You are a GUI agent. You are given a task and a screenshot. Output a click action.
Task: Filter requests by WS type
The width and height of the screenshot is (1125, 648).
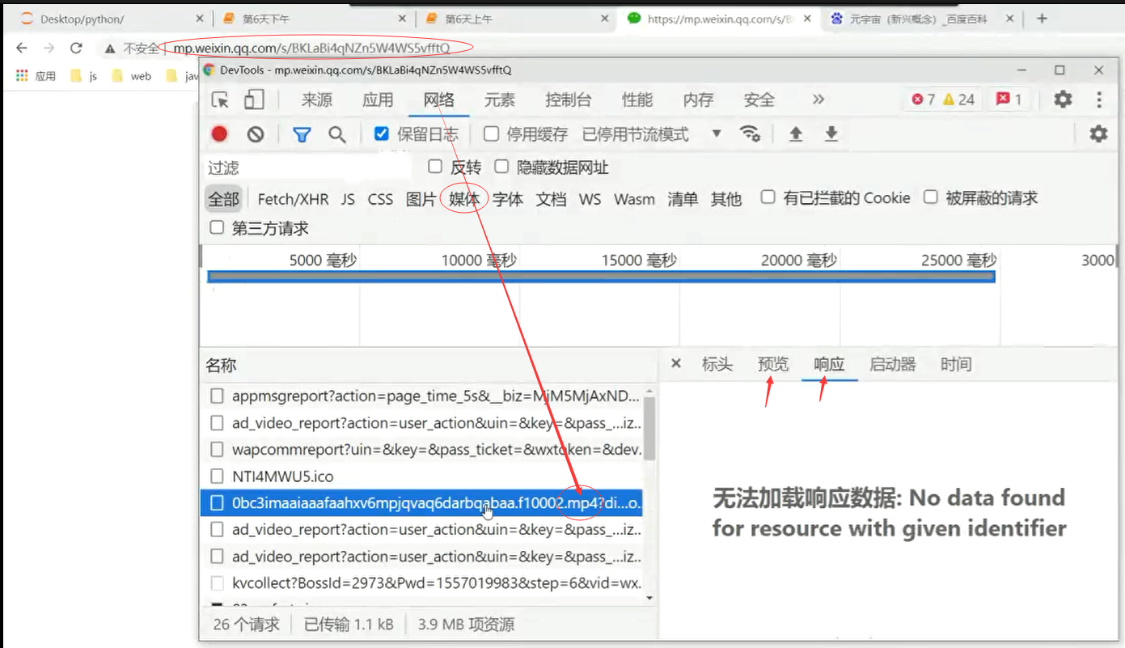click(590, 199)
